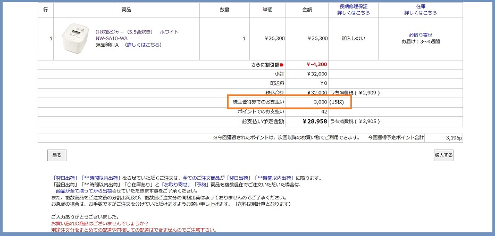The width and height of the screenshot is (495, 236).
Task: Click the お取り寄せ stock status link
Action: pyautogui.click(x=421, y=35)
